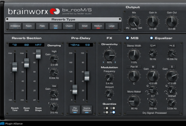
Task: Click the source distance 50 display value
Action: [87, 45]
